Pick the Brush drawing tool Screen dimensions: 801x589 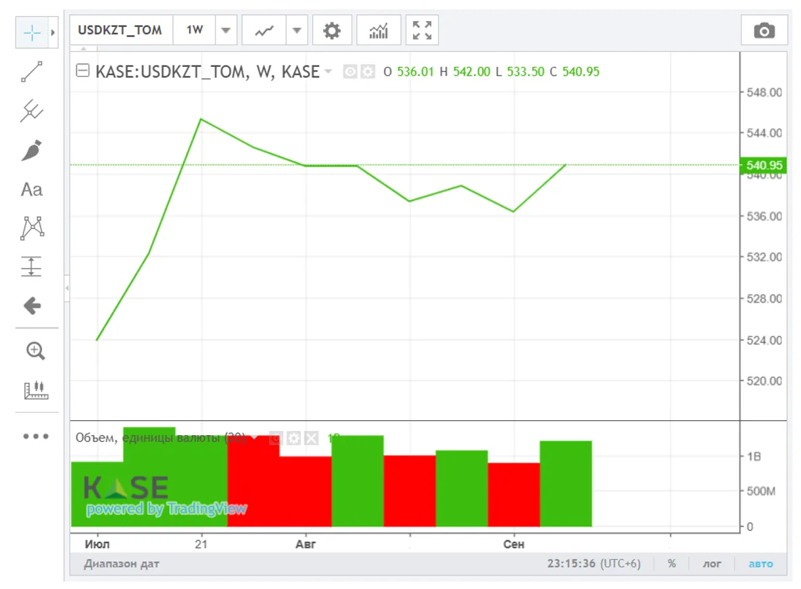click(x=32, y=150)
